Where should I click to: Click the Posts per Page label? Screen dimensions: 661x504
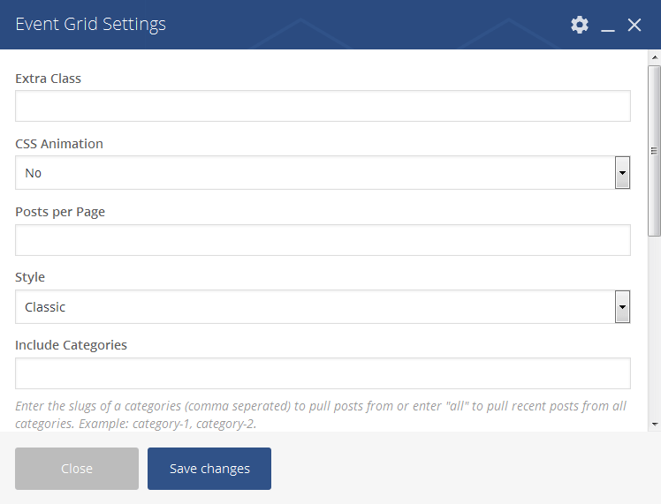pos(60,212)
